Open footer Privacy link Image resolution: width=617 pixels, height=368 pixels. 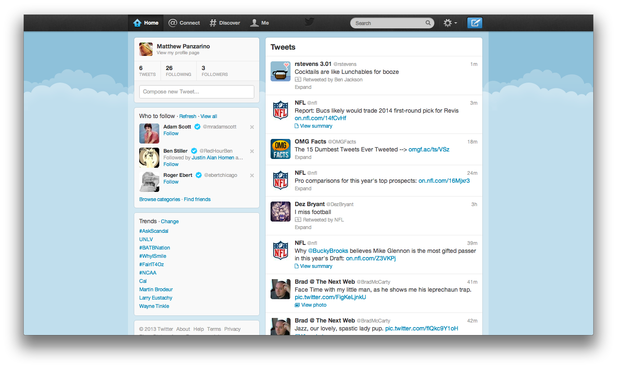(x=232, y=329)
